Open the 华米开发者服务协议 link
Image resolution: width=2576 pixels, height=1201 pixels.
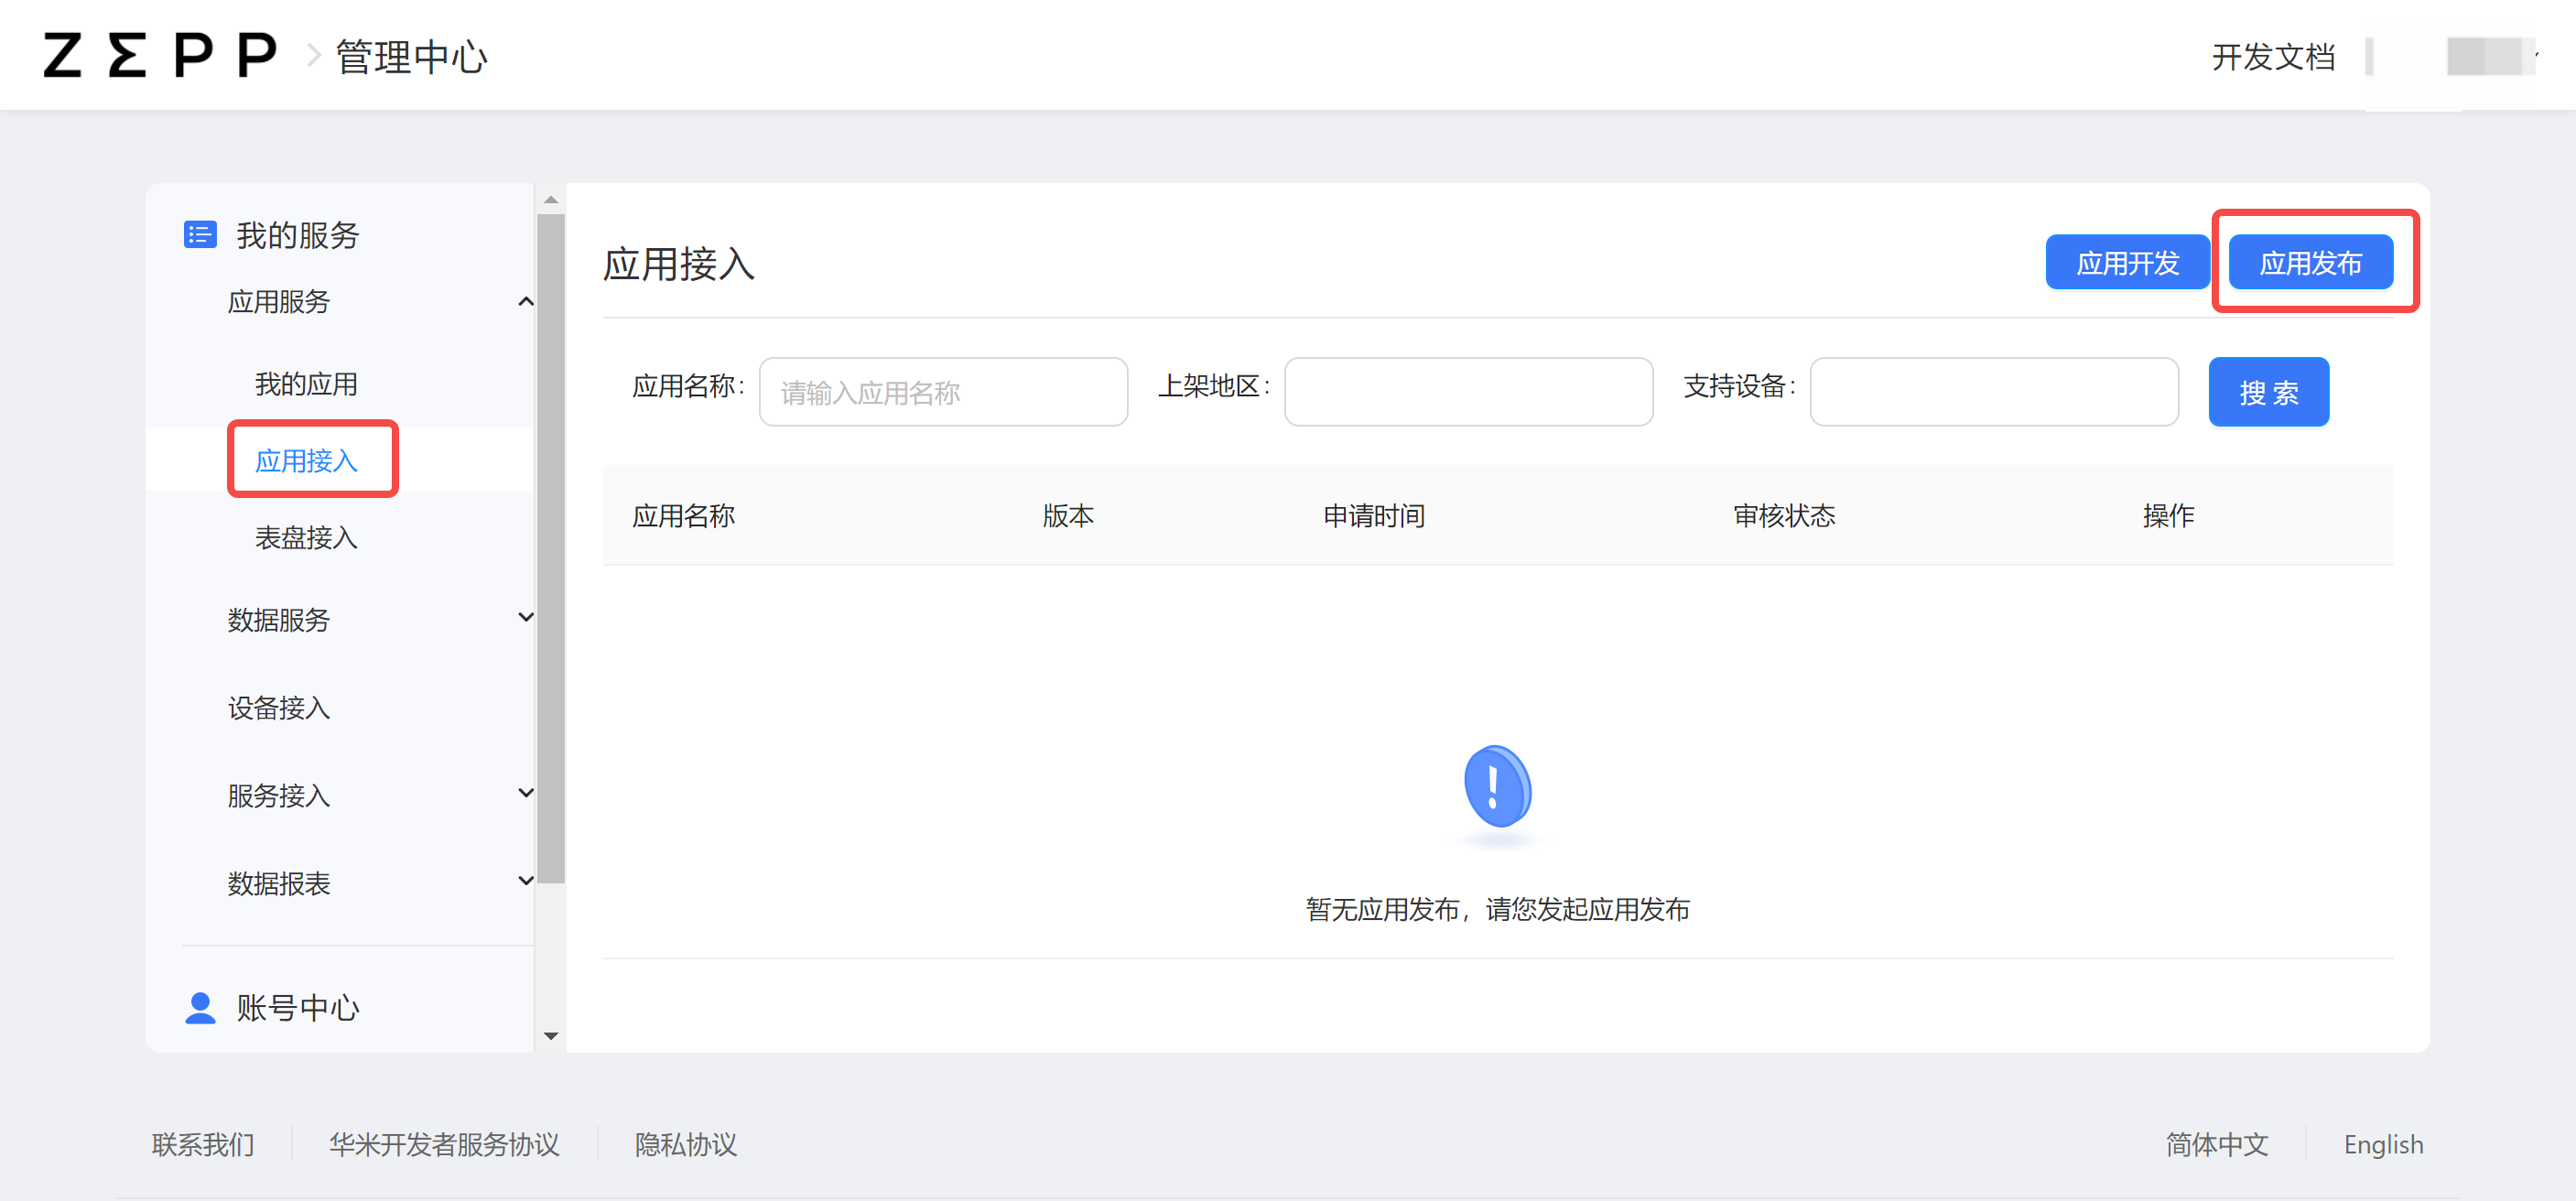[444, 1144]
